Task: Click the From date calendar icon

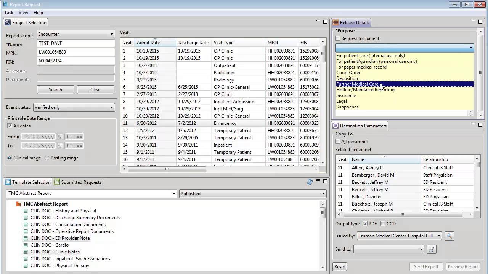Action: click(x=60, y=137)
